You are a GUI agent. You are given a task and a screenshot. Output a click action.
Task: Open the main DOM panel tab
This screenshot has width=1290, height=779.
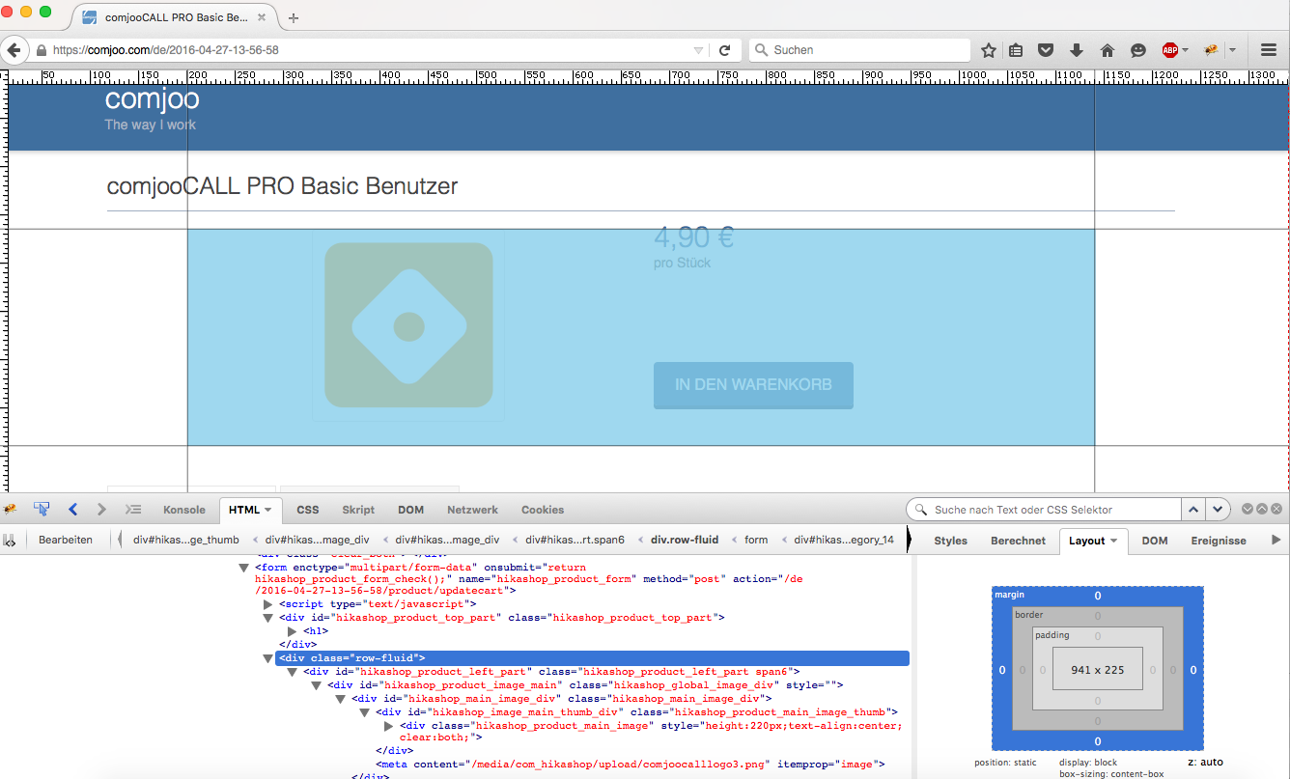(x=410, y=510)
